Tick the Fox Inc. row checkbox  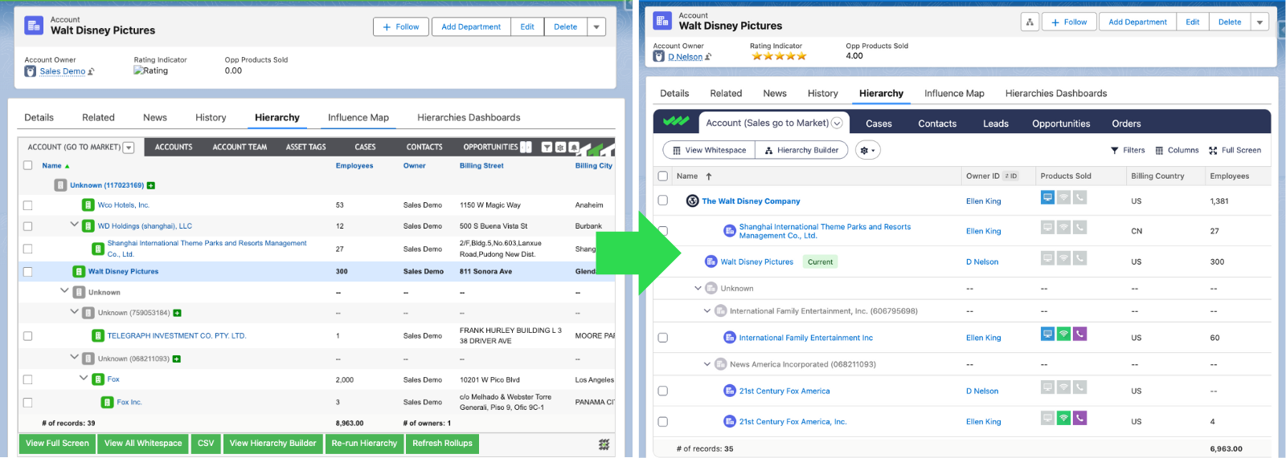point(27,403)
